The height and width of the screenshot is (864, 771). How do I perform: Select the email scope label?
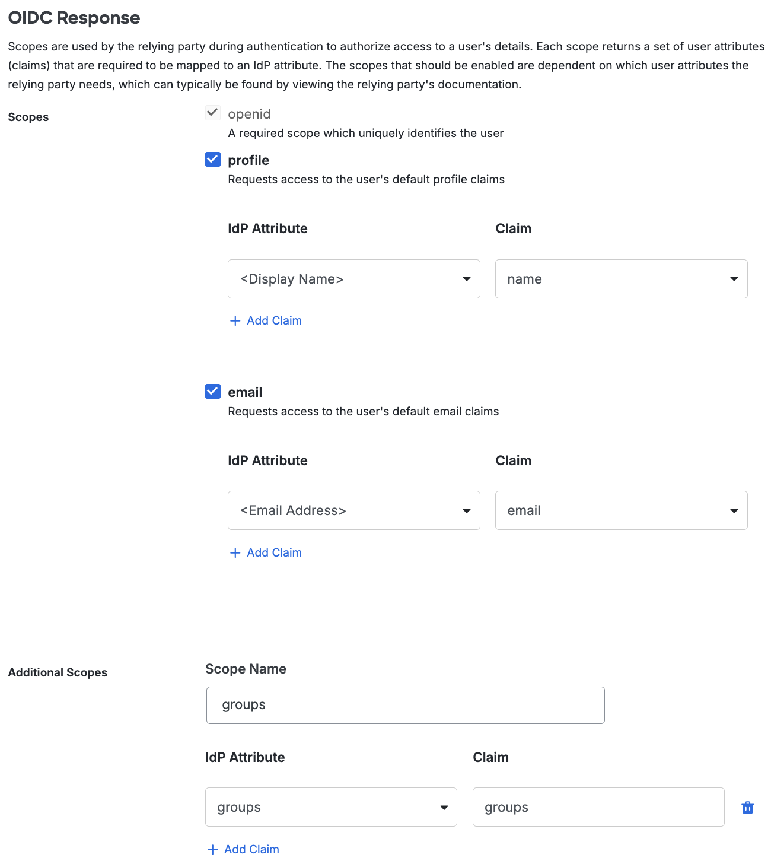point(244,392)
